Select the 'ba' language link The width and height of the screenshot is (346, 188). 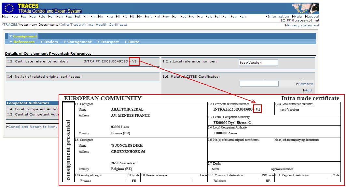click(x=5, y=17)
